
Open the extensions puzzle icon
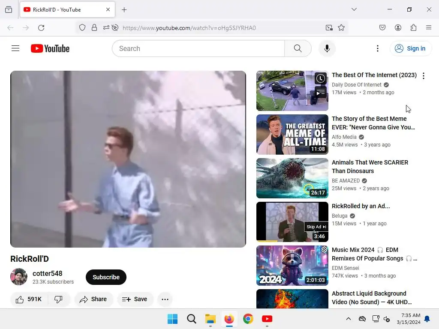click(x=414, y=27)
